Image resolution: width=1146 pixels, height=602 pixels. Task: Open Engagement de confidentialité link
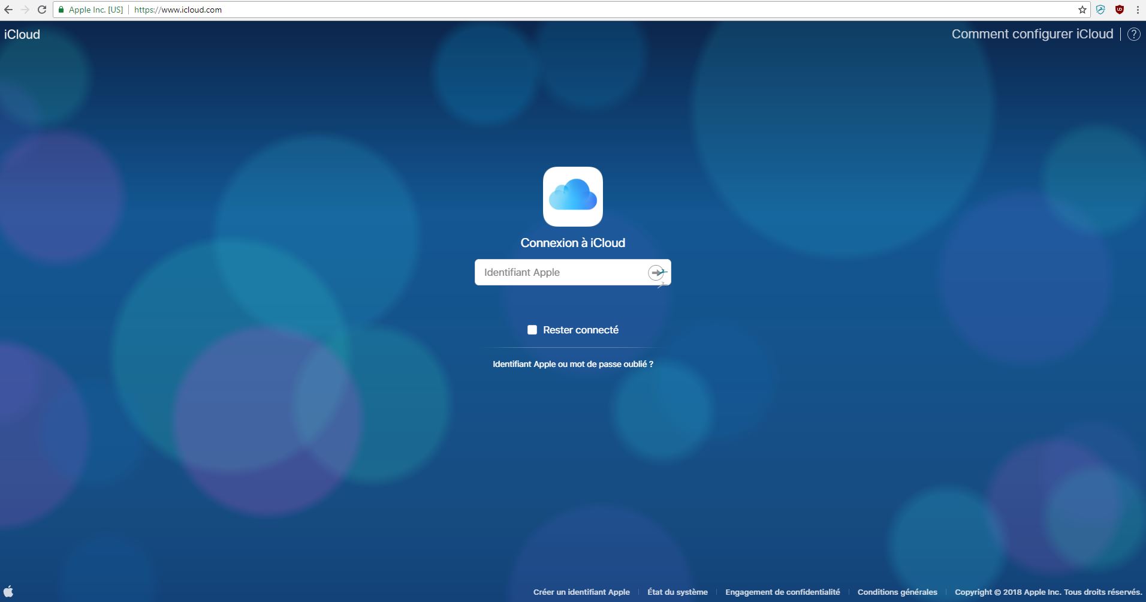point(783,592)
